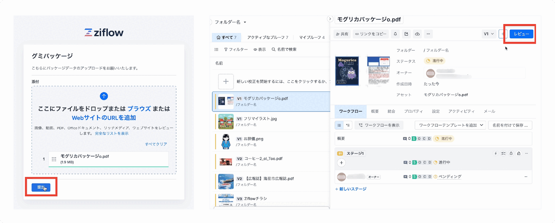Open the V1 version dropdown
The image size is (555, 223).
coord(489,34)
